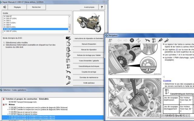This screenshot has width=194, height=121.
Task: Click the torque wrench icon beside Couples de serrage
Action: point(68,72)
